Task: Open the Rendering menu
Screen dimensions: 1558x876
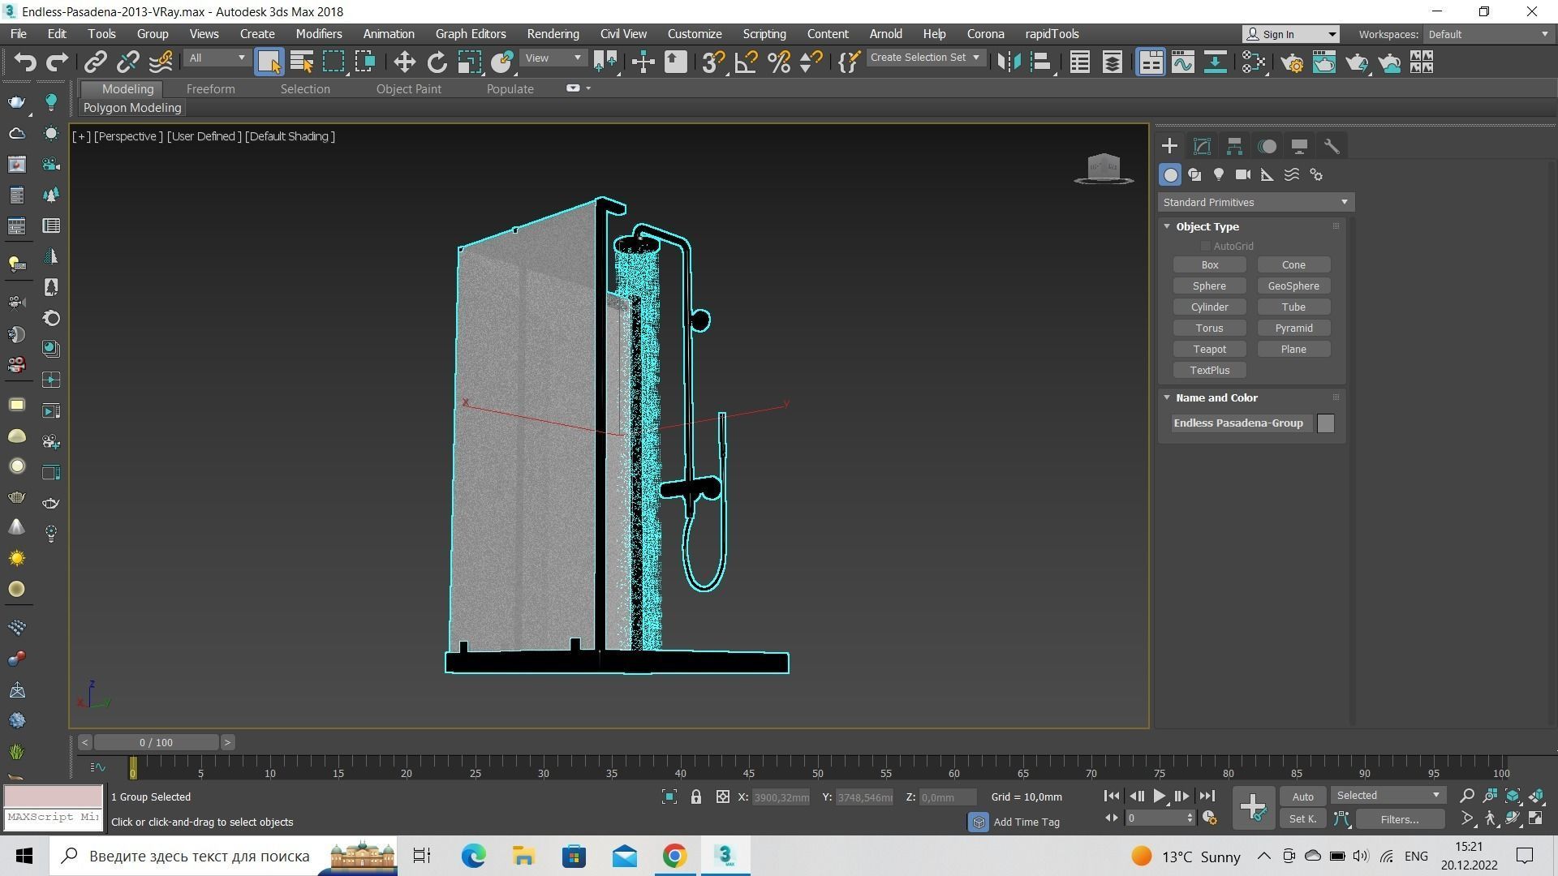Action: 553,34
